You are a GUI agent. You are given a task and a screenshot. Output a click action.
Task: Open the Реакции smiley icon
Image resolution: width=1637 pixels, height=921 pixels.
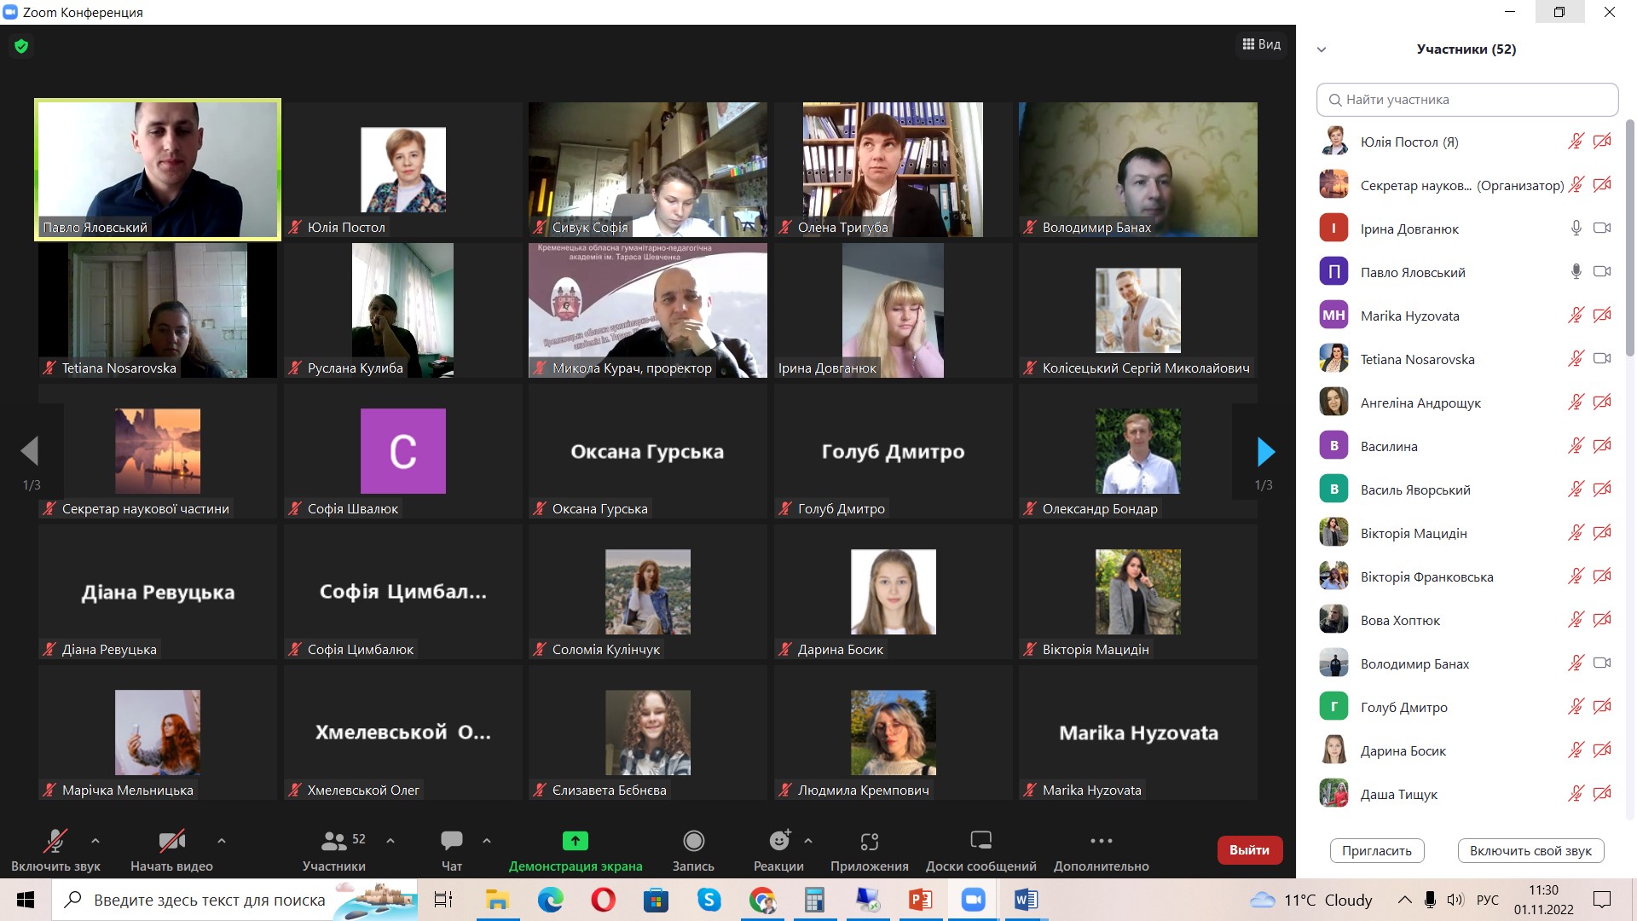tap(778, 841)
